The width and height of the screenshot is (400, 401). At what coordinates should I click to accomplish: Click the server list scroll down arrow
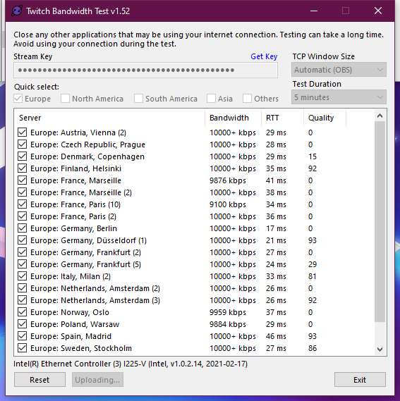pos(380,349)
